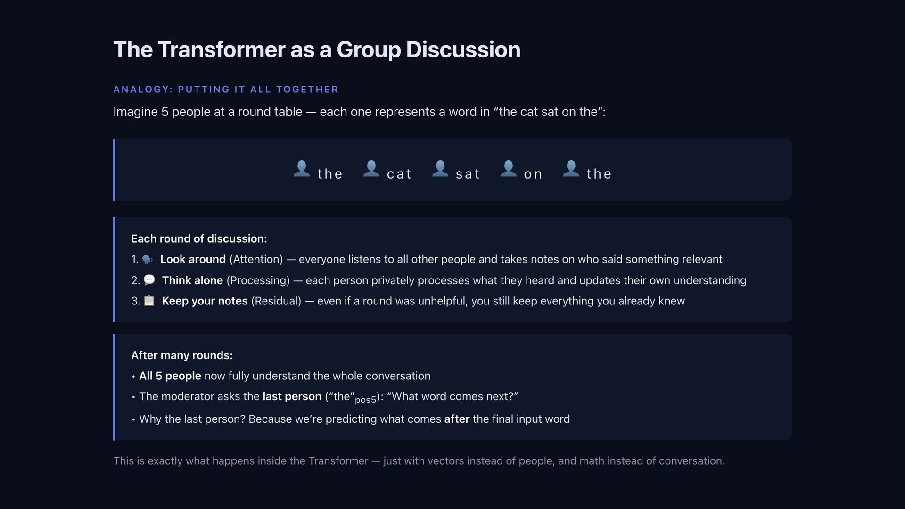Click the "After many rounds:" heading
The image size is (905, 509).
pyautogui.click(x=182, y=355)
